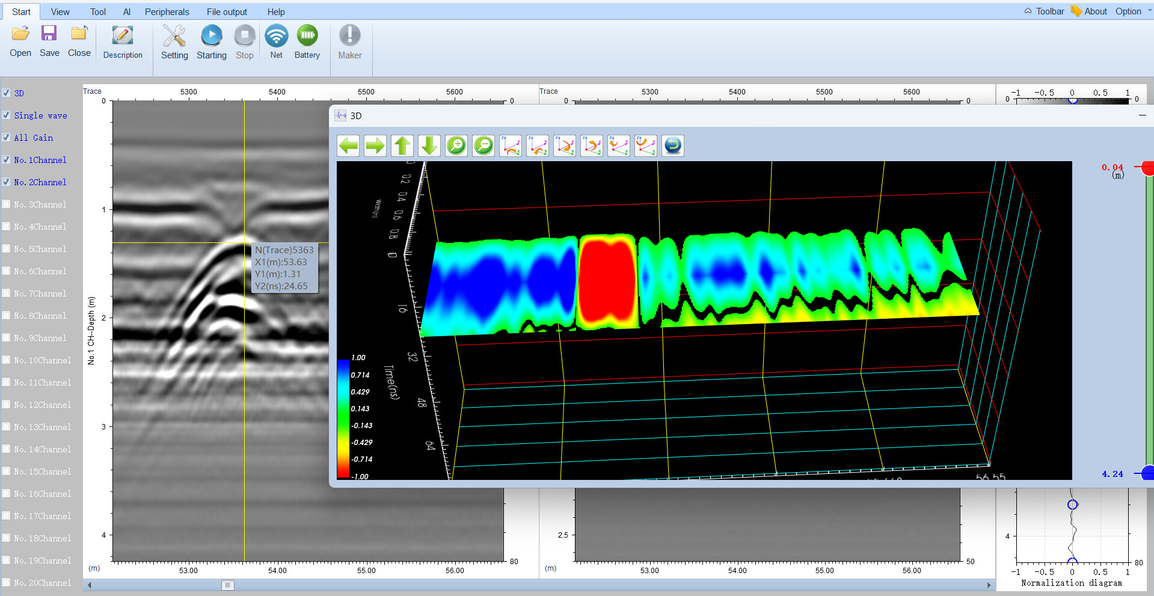Click the Maker exclamation icon

click(350, 35)
